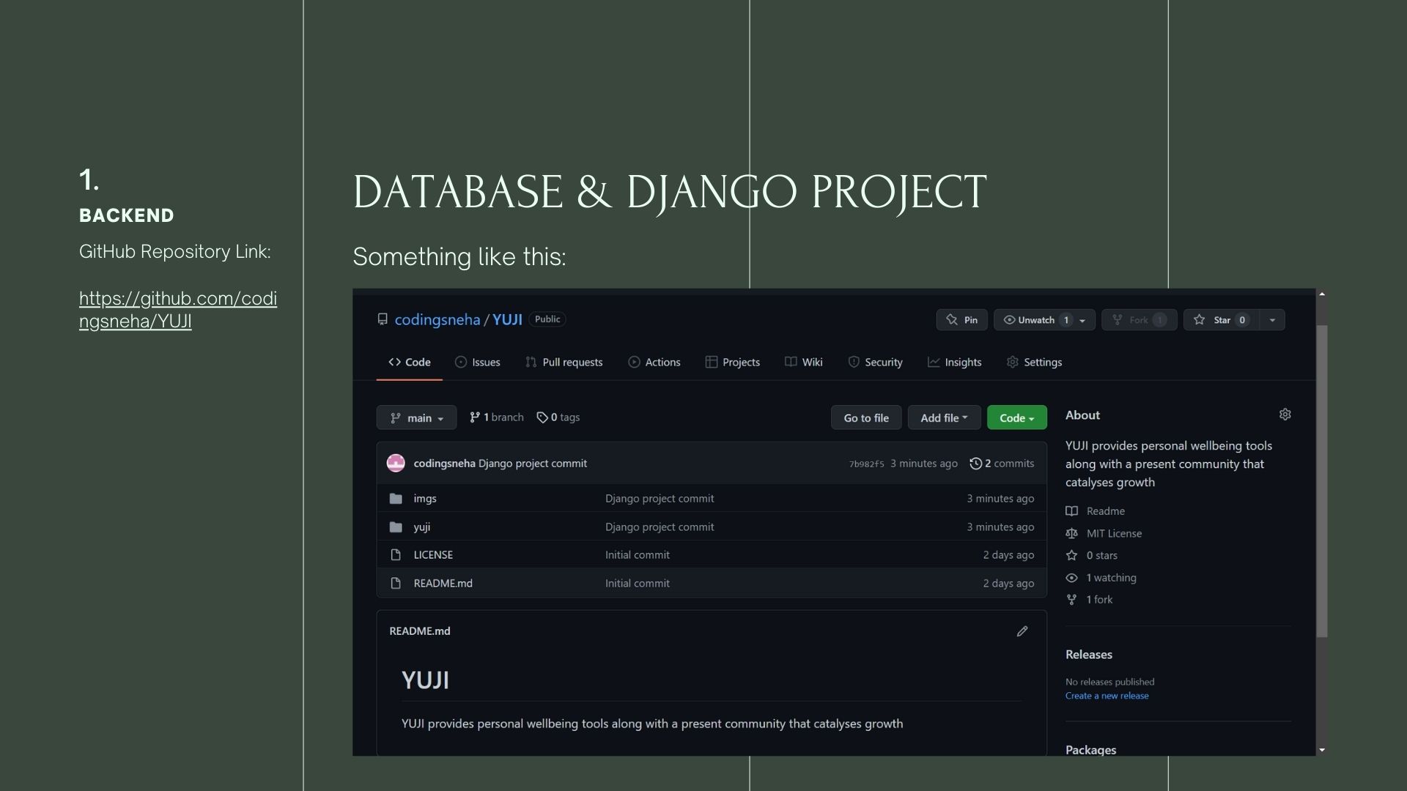Click the About section gear icon
The width and height of the screenshot is (1407, 791).
[1285, 415]
